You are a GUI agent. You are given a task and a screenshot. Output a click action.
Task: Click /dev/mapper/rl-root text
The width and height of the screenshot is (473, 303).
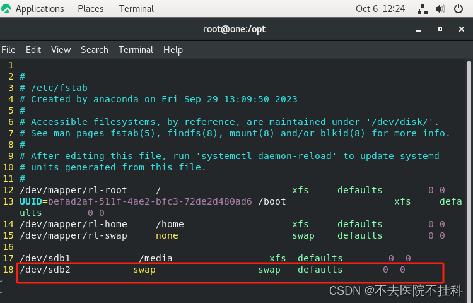(73, 190)
